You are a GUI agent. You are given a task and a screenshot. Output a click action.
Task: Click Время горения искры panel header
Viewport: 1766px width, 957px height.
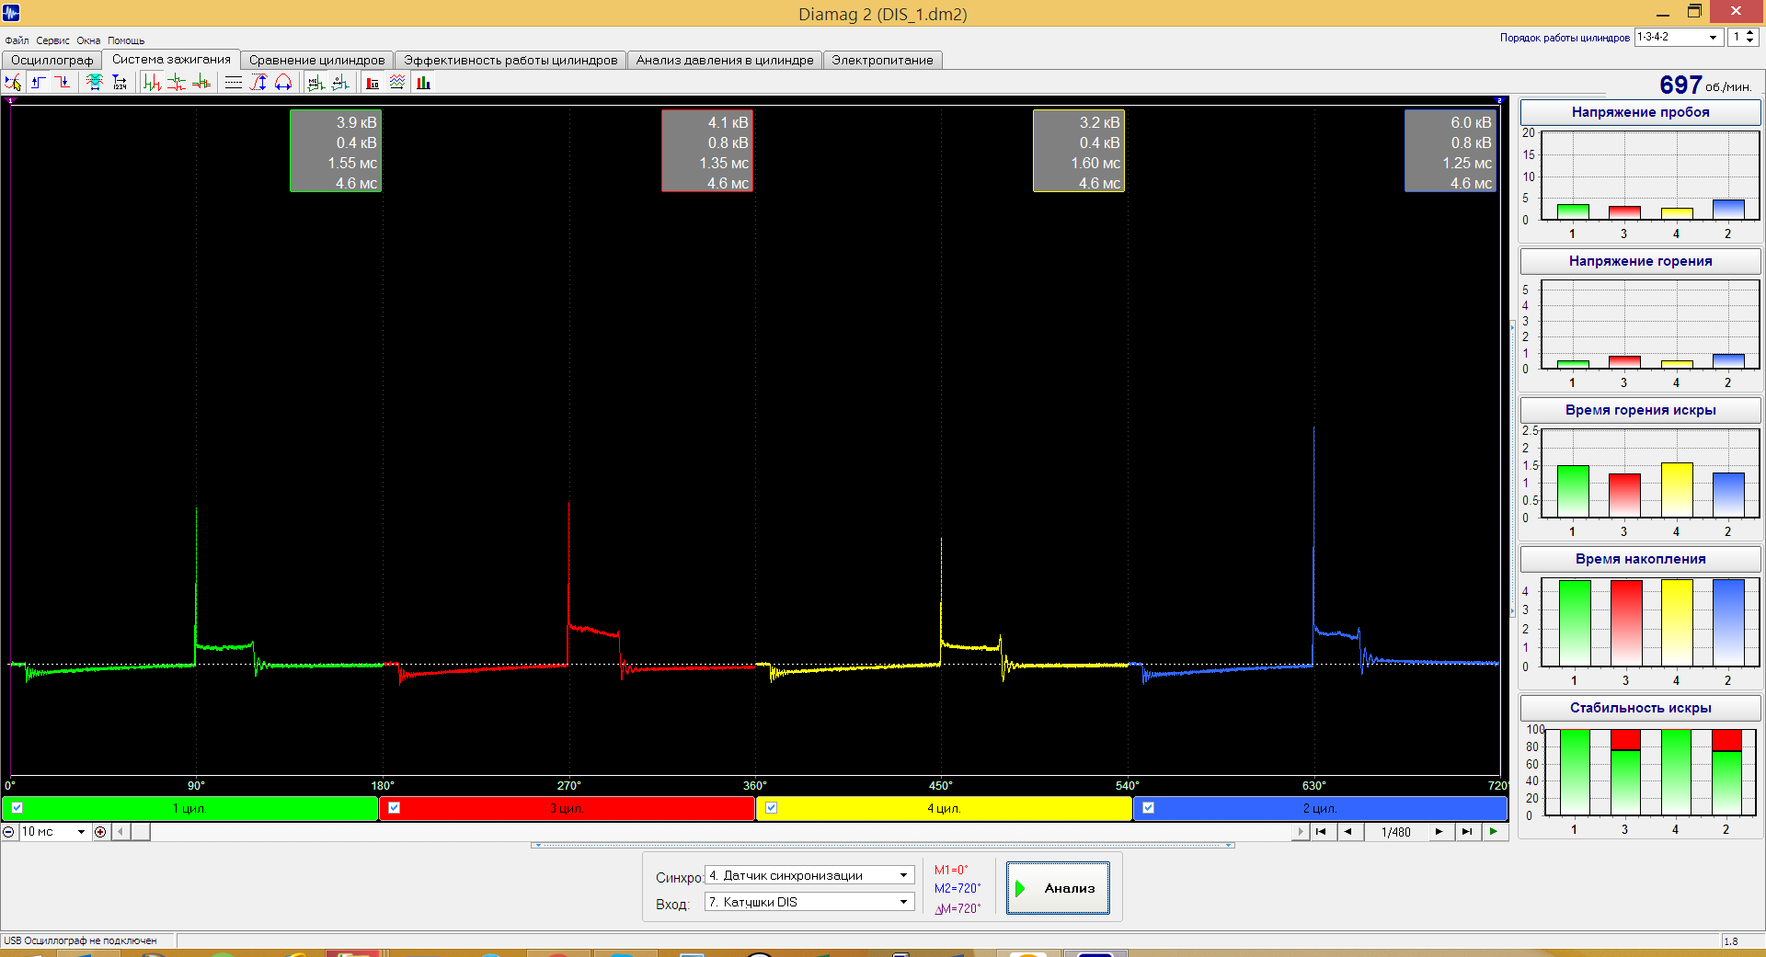1640,410
